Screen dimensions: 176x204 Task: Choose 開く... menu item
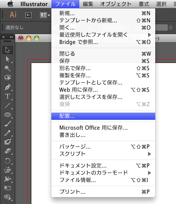tap(103, 28)
